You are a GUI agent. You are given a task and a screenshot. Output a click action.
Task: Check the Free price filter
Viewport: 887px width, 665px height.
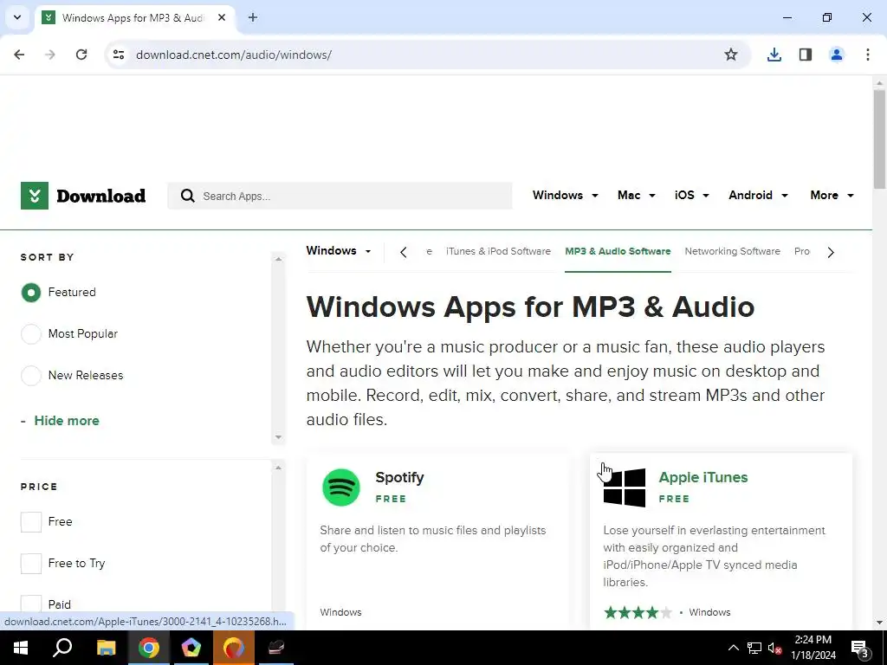(x=31, y=522)
